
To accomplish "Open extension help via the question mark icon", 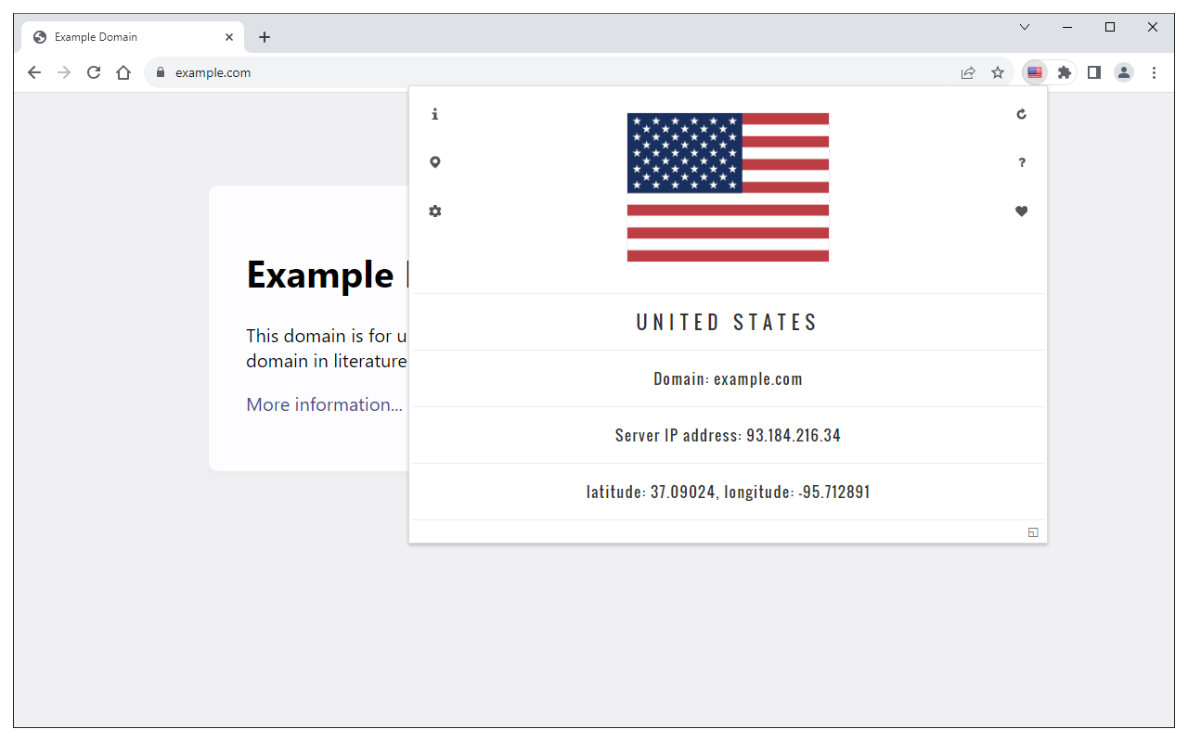I will [x=1021, y=162].
